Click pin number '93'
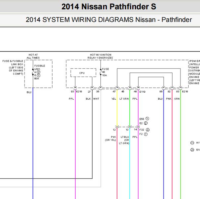The width and height of the screenshot is (200, 199). tap(72, 92)
